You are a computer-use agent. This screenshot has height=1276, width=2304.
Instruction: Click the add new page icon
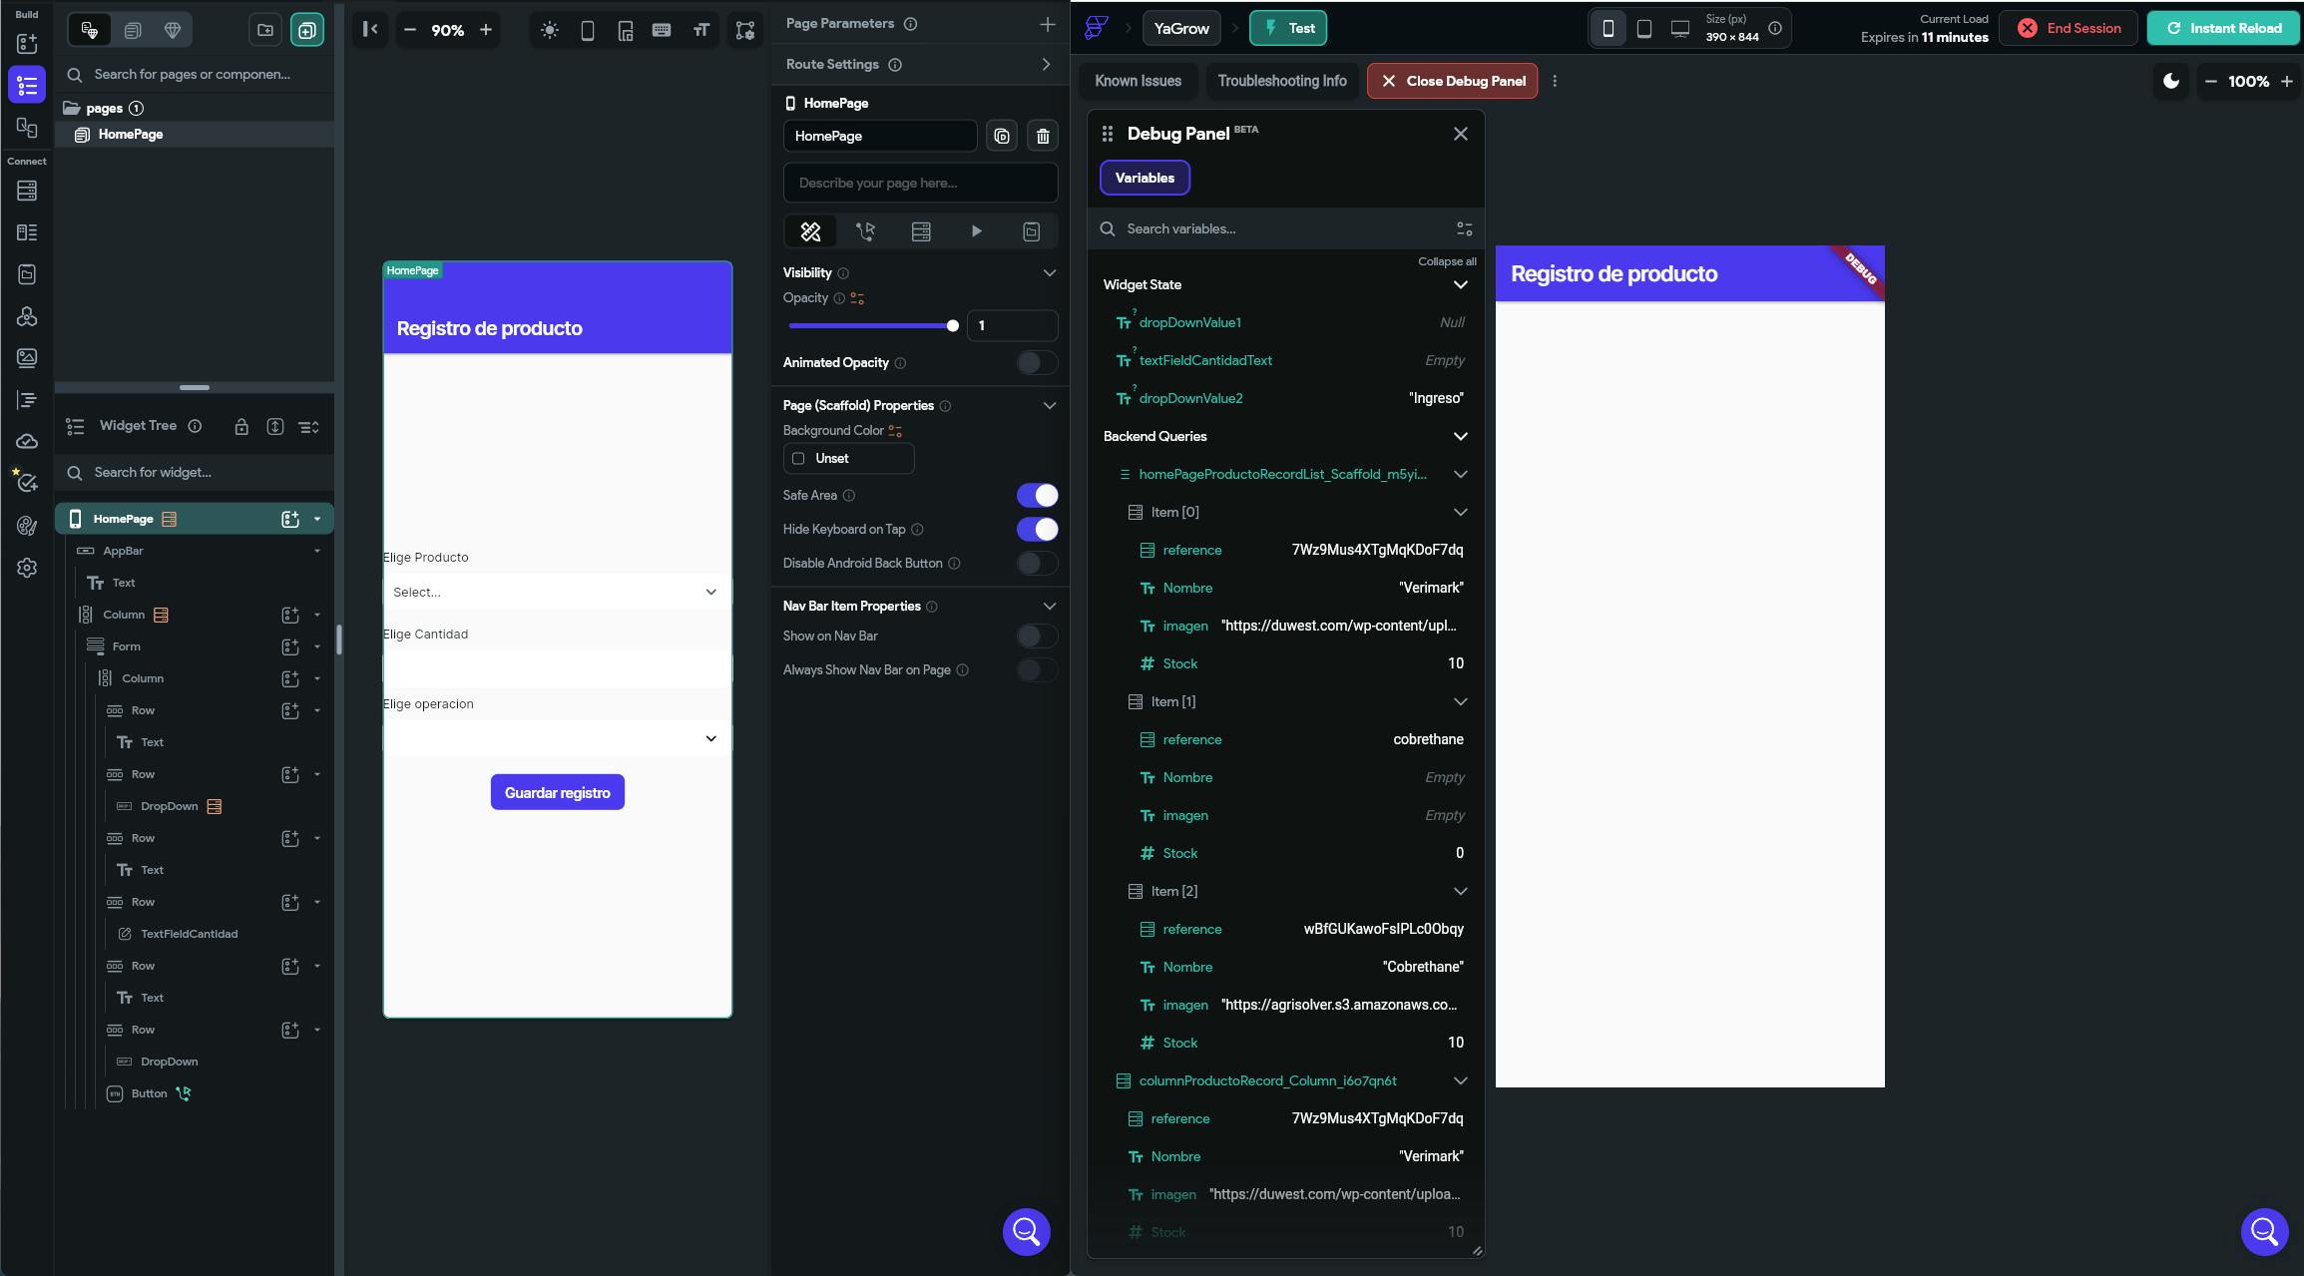(x=307, y=30)
